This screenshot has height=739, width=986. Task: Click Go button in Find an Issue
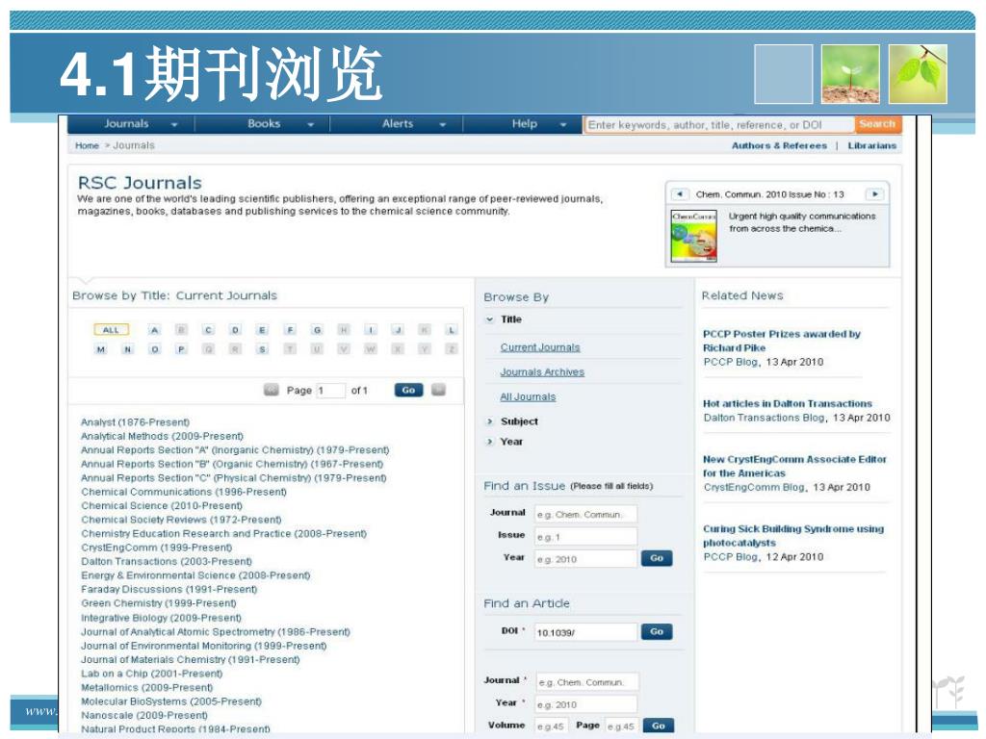click(657, 558)
